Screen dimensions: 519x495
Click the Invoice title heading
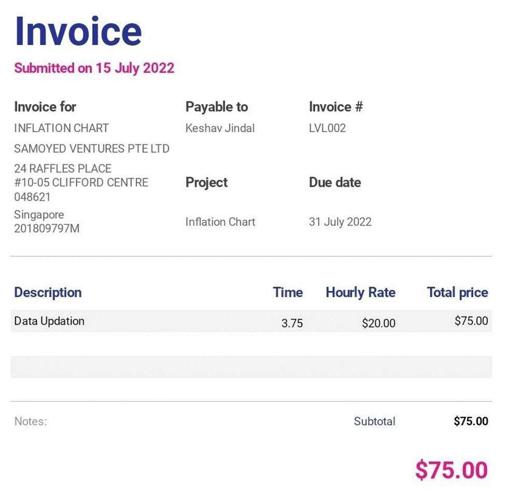tap(78, 31)
